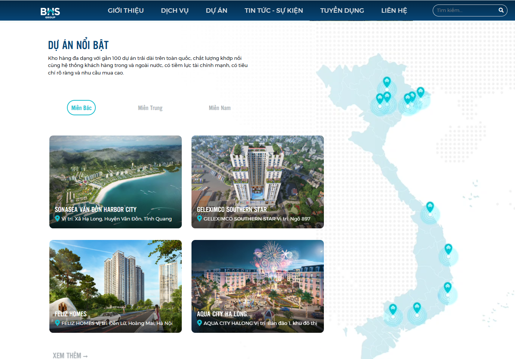Click location pin on Sonasea Van Don card
515x359 pixels.
click(x=57, y=218)
